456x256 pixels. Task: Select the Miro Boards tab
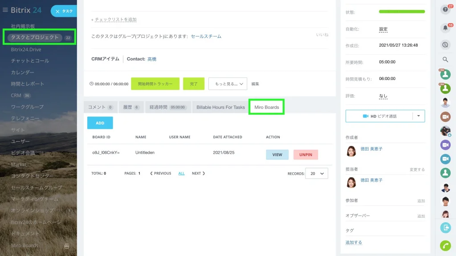[x=266, y=107]
